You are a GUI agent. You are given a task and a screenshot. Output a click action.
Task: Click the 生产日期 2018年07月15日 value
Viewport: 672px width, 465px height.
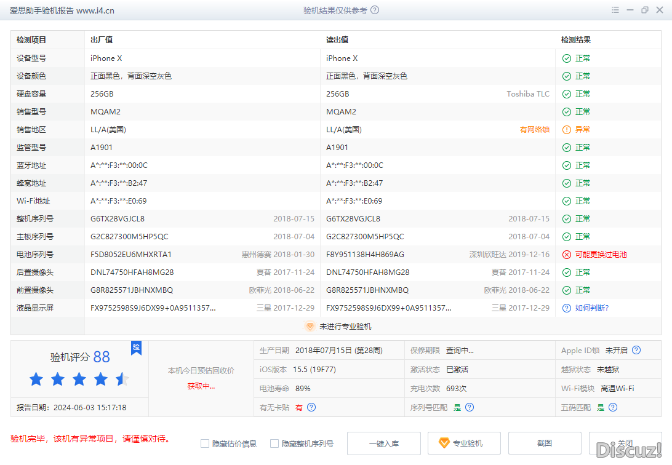tap(339, 350)
